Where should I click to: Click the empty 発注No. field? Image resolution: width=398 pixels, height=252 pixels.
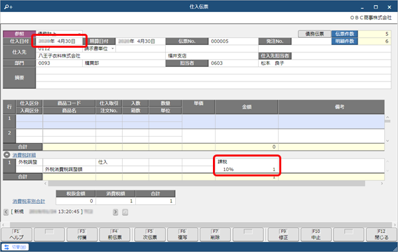(311, 41)
